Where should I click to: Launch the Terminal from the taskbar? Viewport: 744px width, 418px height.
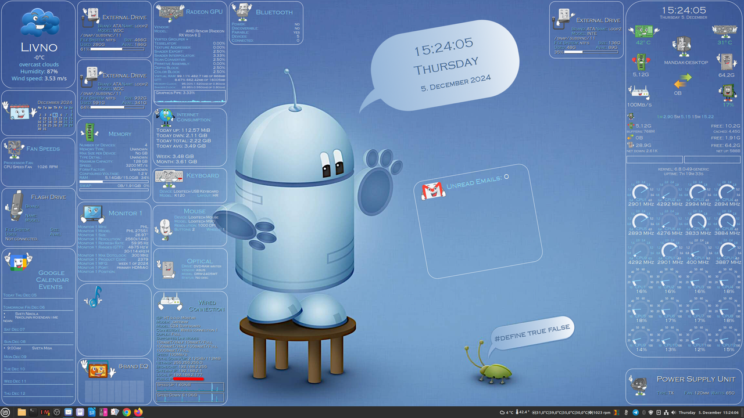(33, 412)
